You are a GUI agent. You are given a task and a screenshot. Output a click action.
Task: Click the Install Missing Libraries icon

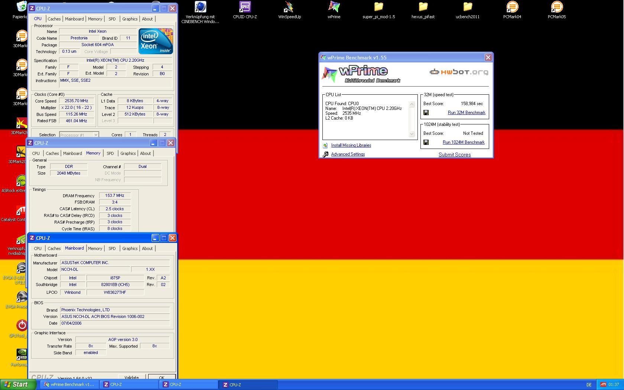click(325, 145)
